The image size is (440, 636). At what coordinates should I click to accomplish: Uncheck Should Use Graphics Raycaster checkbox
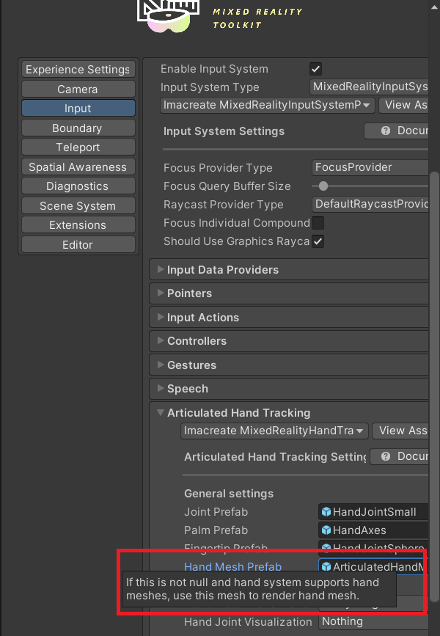318,241
